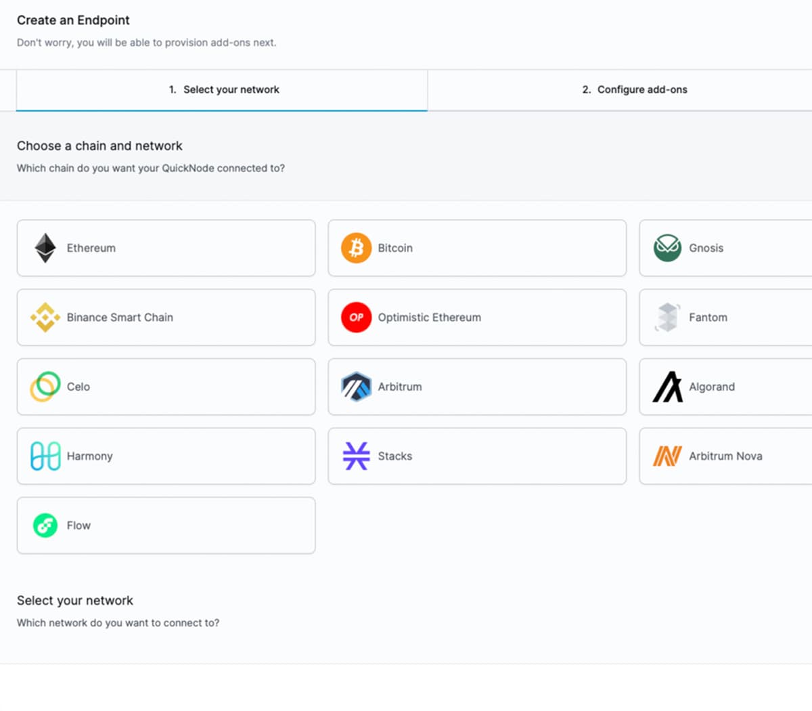
Task: Click the provision add-ons subtitle text
Action: pyautogui.click(x=147, y=43)
